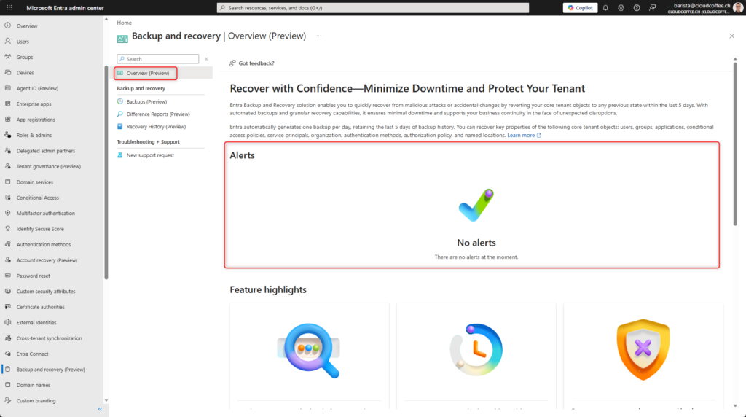Click the Multifactor authentication shield icon

[x=7, y=214]
